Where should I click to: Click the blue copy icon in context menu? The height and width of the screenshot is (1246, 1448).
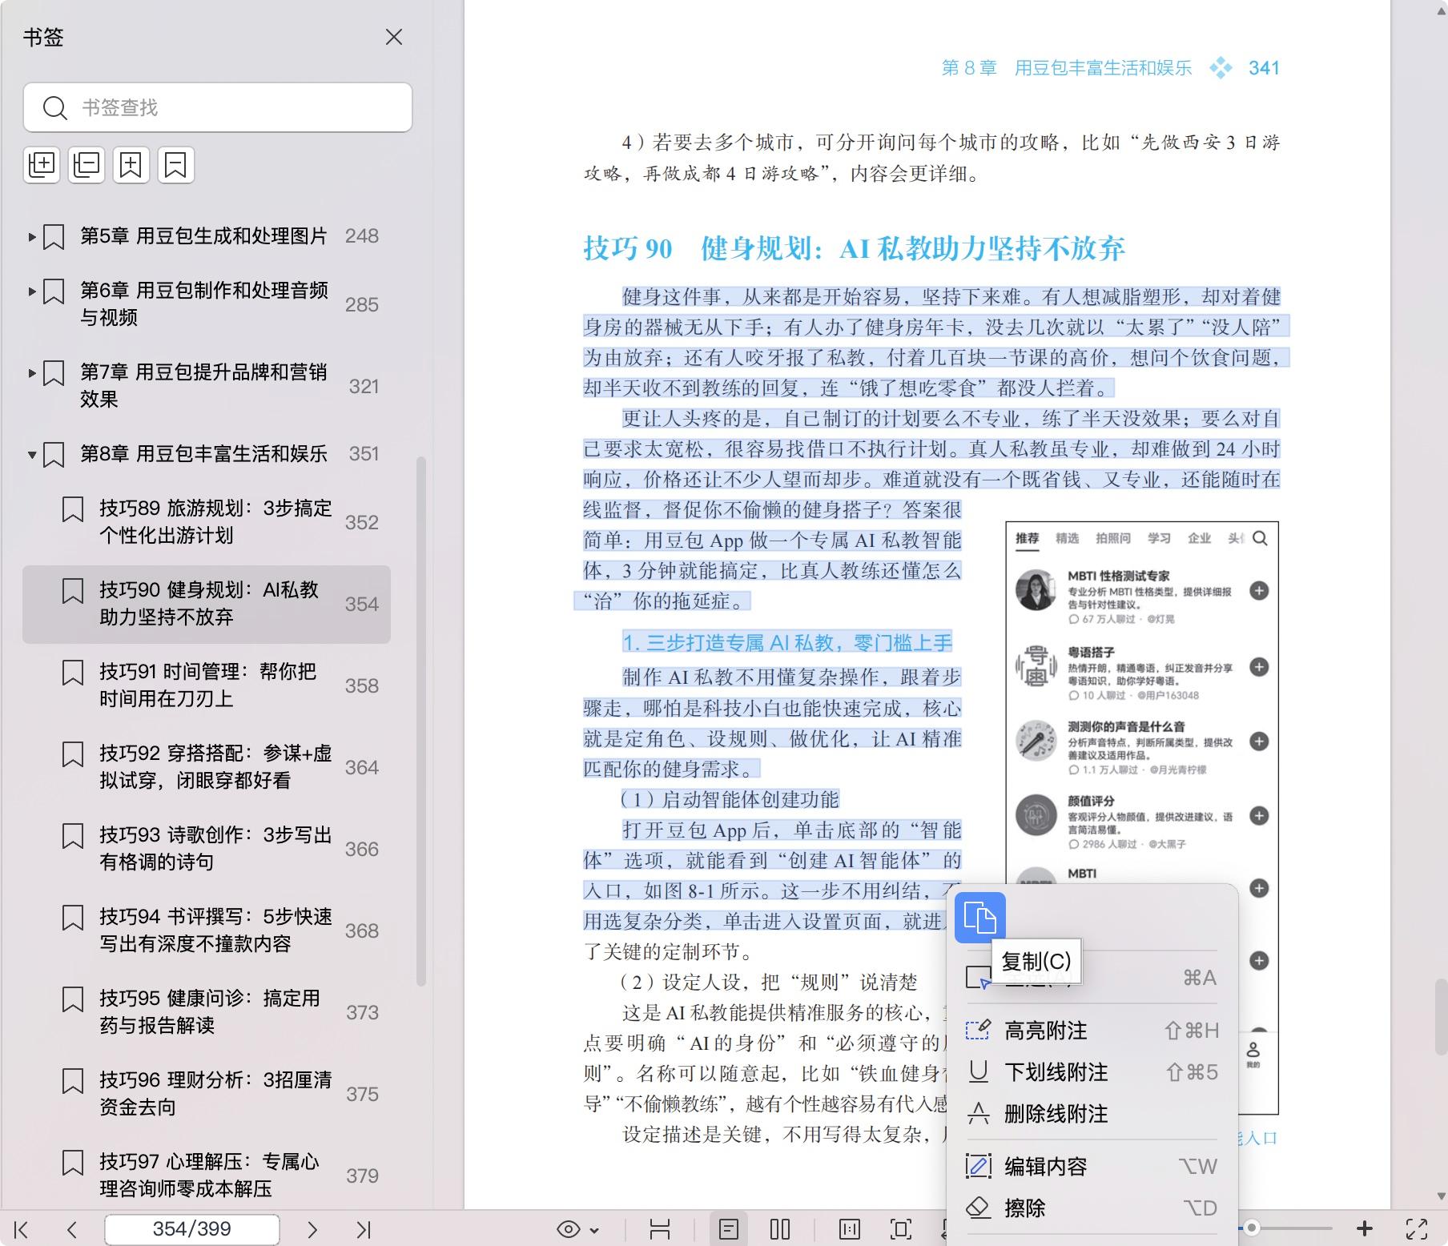(980, 918)
